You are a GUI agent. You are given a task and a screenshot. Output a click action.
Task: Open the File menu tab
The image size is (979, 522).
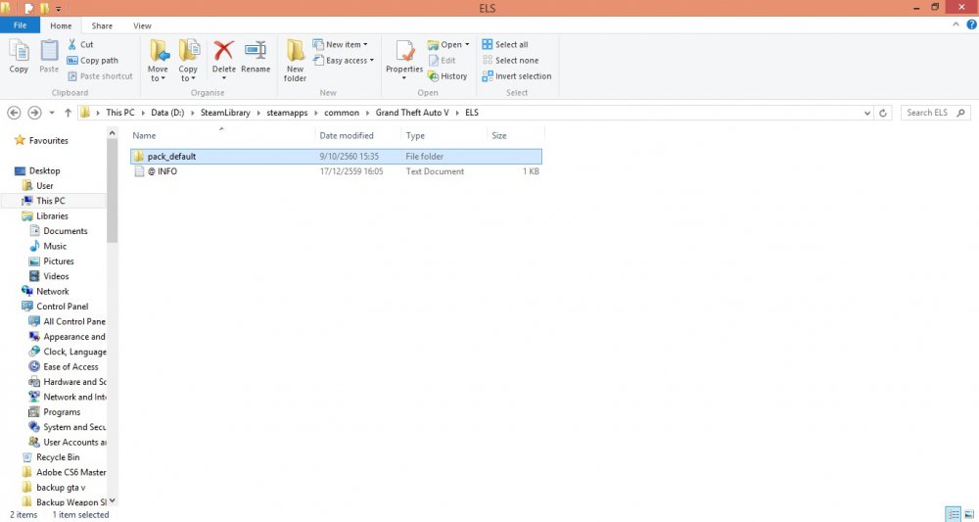tap(20, 25)
